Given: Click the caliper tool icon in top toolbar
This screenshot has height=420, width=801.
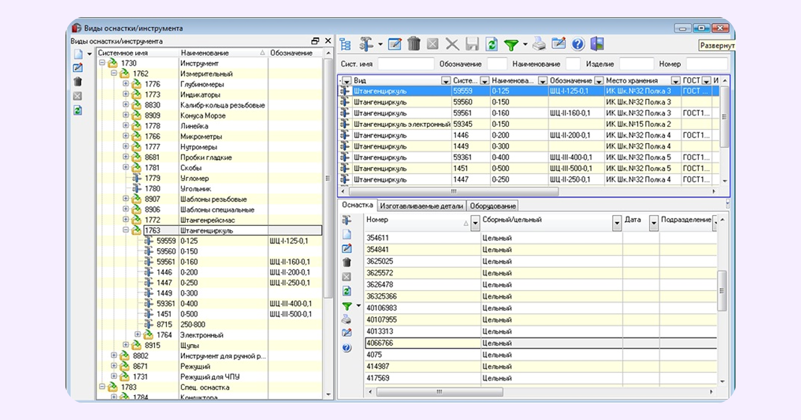Looking at the screenshot, I should point(366,44).
